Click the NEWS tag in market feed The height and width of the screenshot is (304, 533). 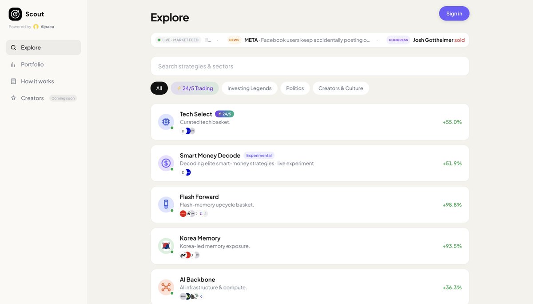[234, 40]
